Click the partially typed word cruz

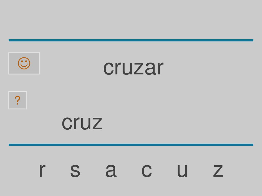coord(82,123)
